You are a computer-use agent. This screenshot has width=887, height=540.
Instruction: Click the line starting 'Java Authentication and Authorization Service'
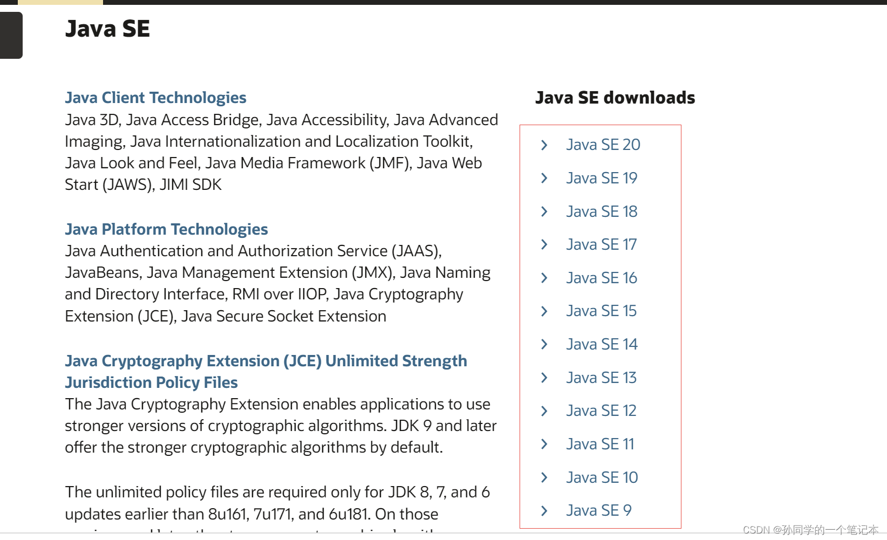(x=253, y=251)
